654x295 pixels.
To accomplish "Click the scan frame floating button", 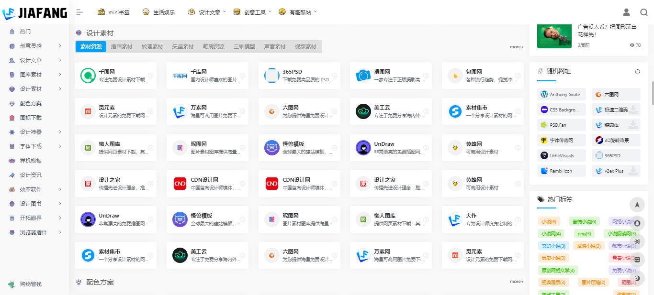I will (x=637, y=241).
